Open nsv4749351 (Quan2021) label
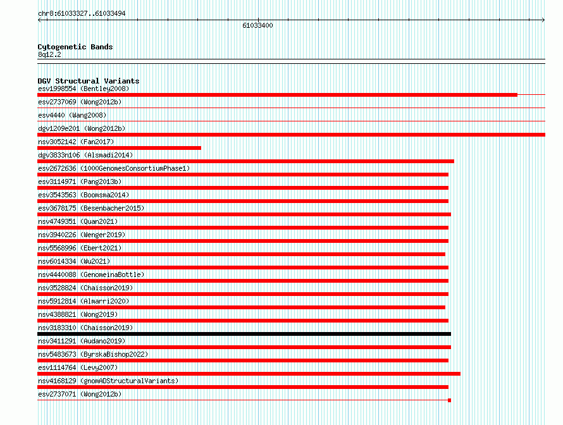The image size is (563, 425). click(78, 221)
